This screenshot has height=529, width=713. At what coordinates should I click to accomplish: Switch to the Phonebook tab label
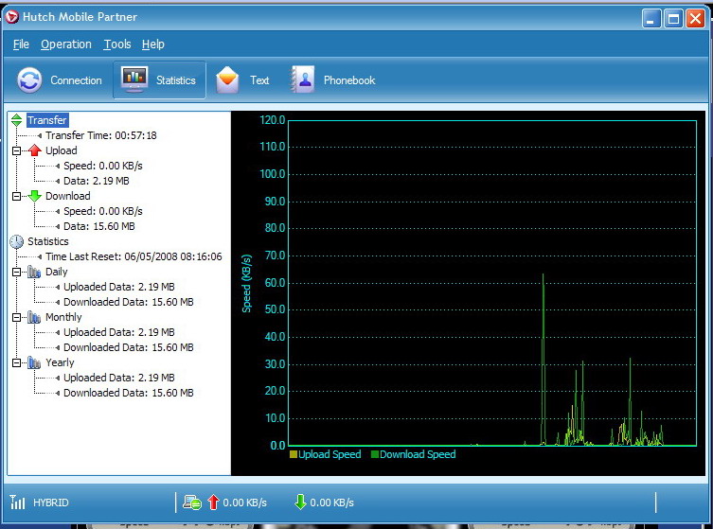349,80
